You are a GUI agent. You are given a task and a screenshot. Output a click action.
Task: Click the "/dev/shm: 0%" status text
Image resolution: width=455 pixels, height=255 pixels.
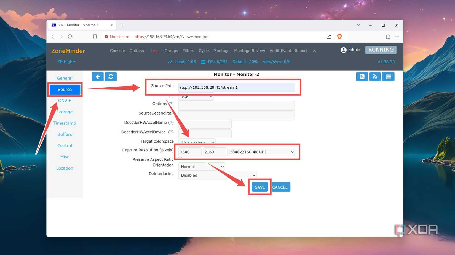point(276,62)
